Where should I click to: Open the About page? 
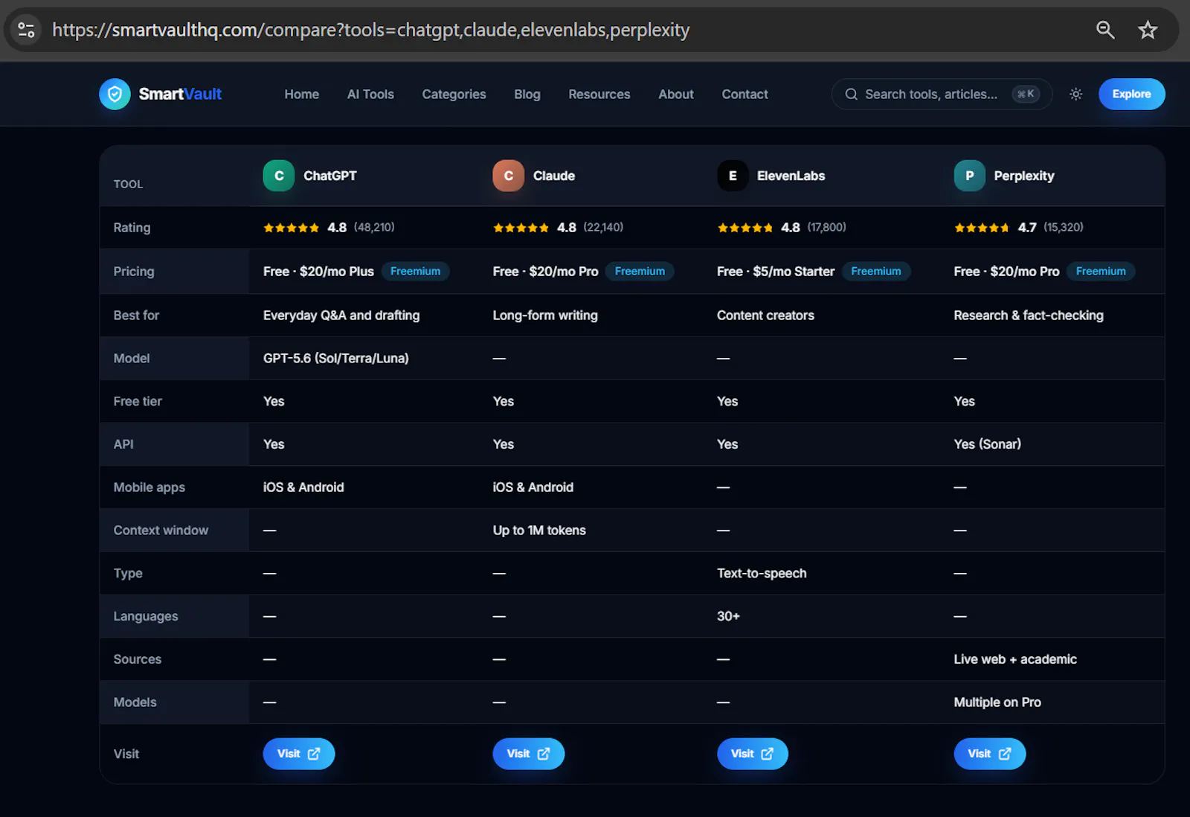point(676,94)
